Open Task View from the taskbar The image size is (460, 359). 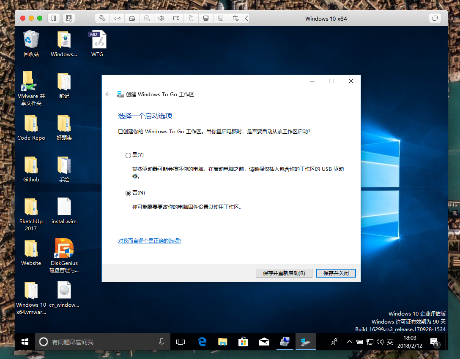[181, 342]
